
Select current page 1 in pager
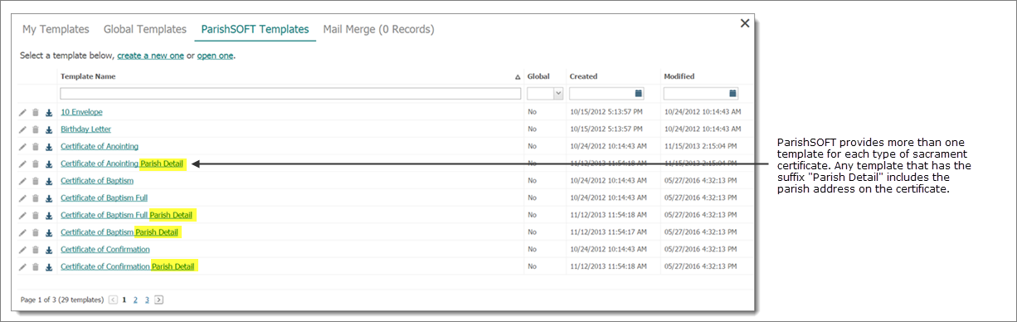pyautogui.click(x=124, y=300)
